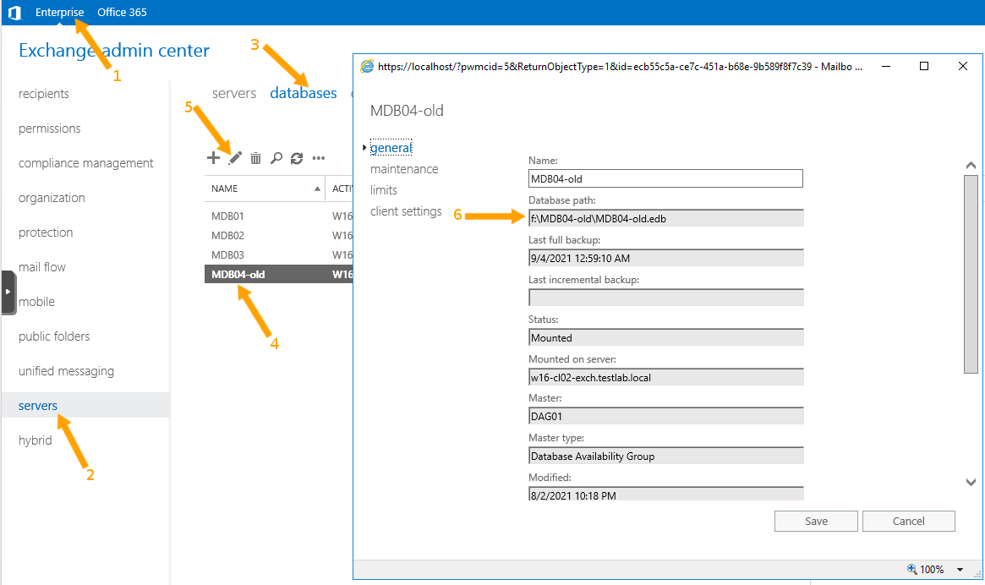Open the databases tab

click(304, 93)
